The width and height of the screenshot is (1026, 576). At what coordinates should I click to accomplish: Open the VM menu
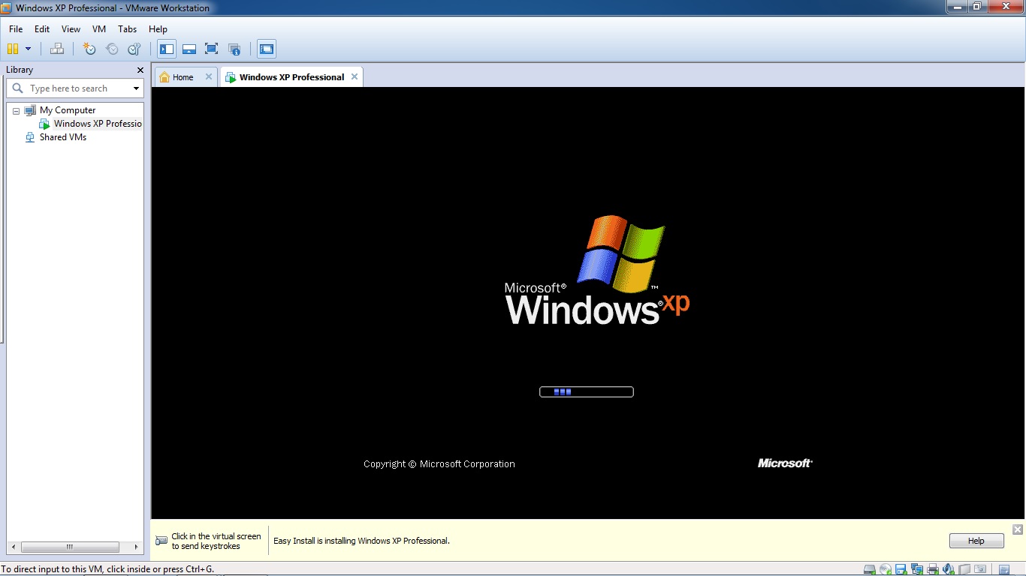99,29
